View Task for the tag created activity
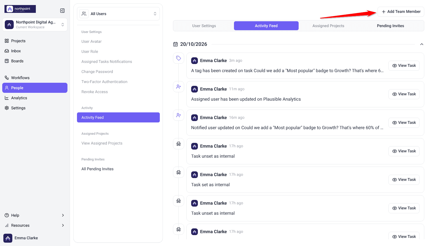The width and height of the screenshot is (431, 246). click(404, 66)
